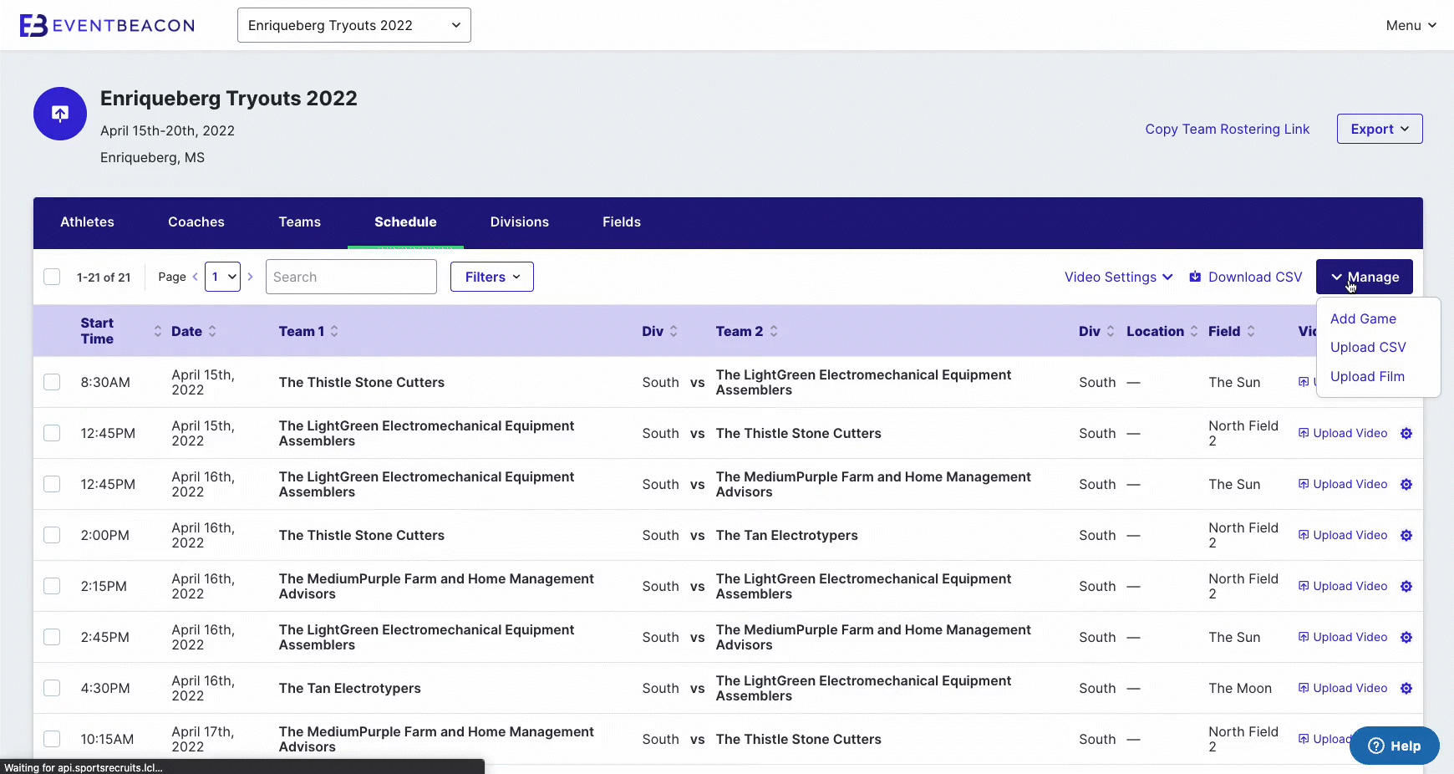Open the page number dropdown
This screenshot has height=774, width=1454.
tap(223, 277)
